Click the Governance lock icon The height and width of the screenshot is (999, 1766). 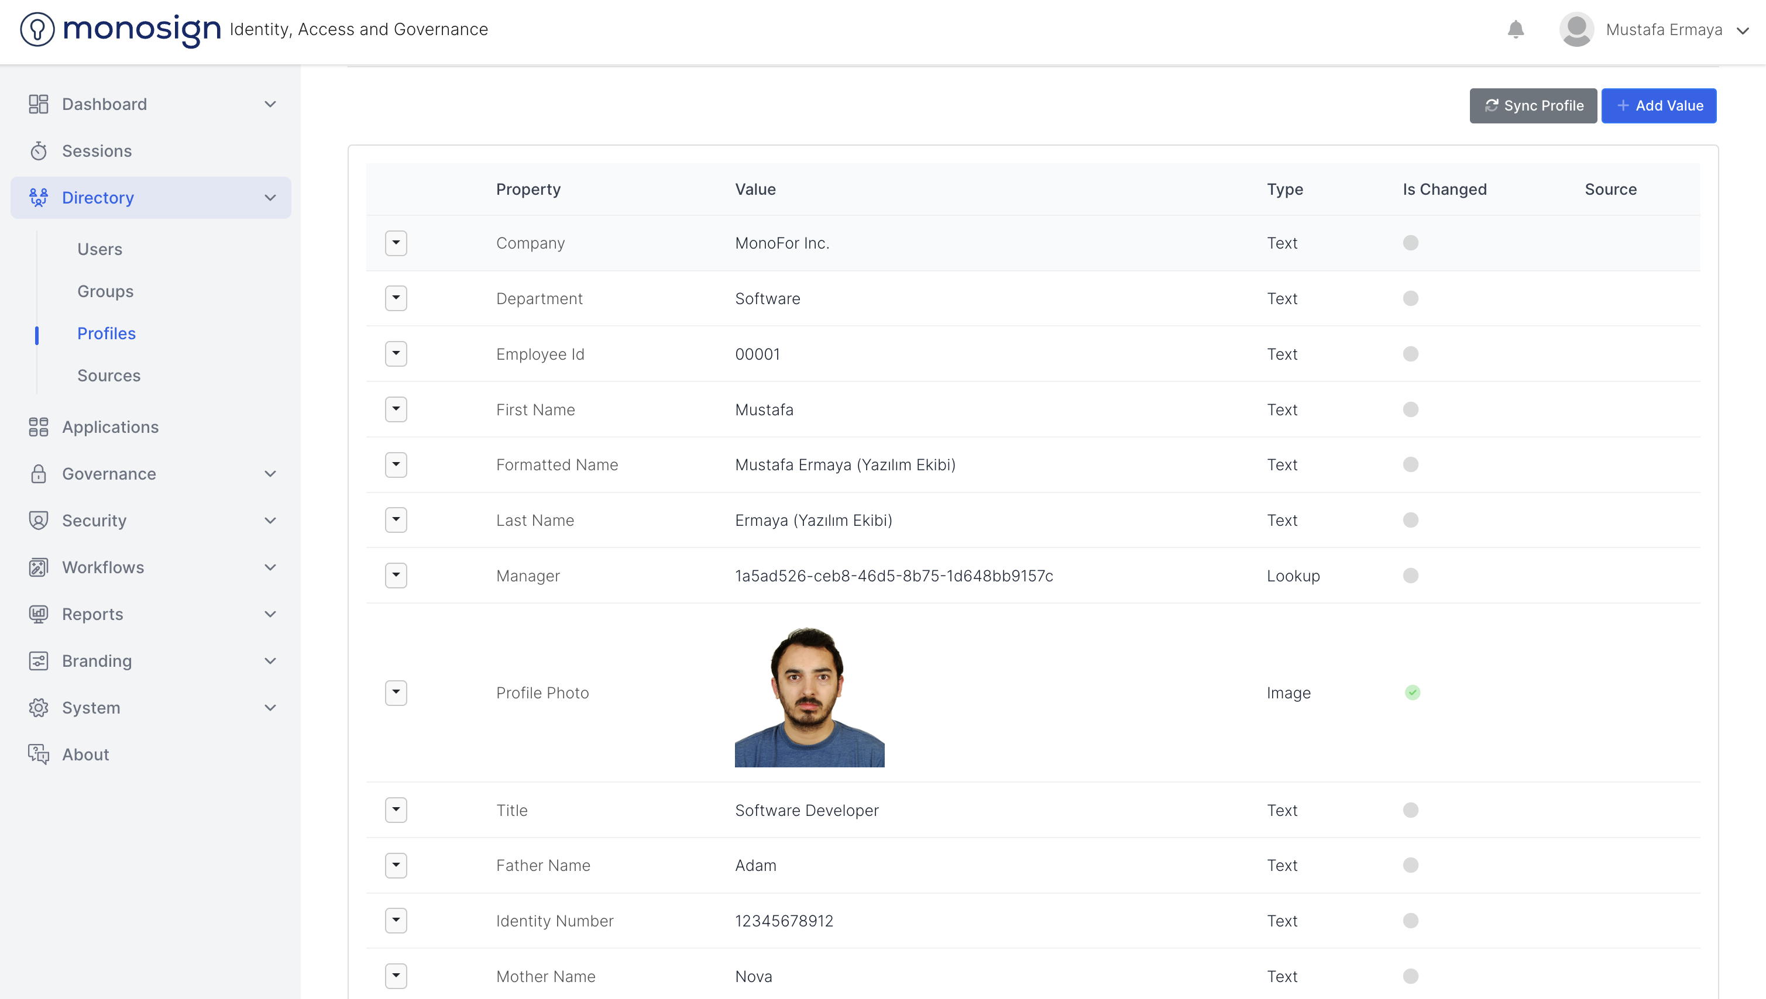39,474
